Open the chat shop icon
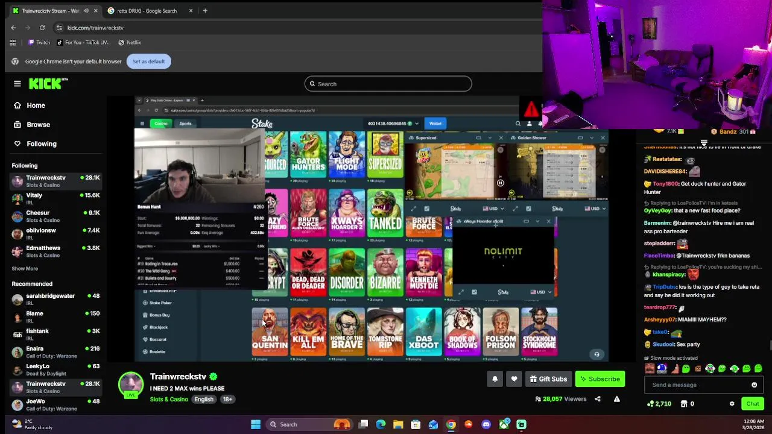The width and height of the screenshot is (772, 434). pos(684,404)
